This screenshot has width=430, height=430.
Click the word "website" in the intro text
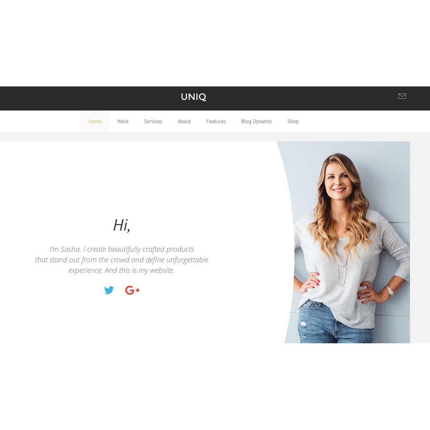162,270
